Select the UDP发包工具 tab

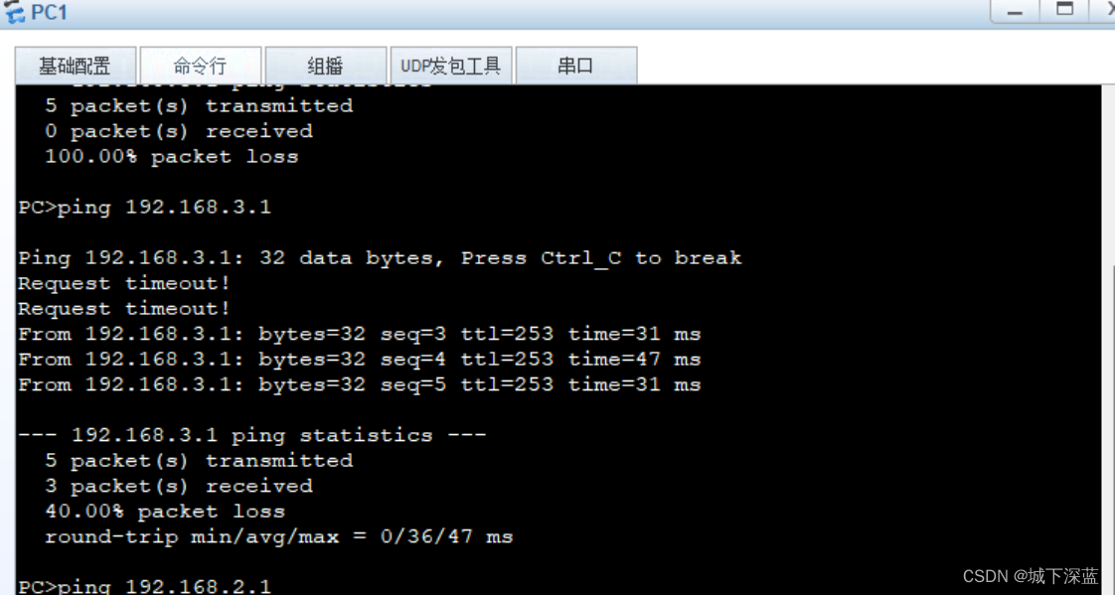451,67
